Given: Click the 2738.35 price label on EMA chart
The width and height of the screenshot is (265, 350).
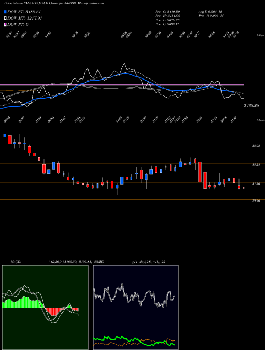Looking at the screenshot, I should 251,106.
